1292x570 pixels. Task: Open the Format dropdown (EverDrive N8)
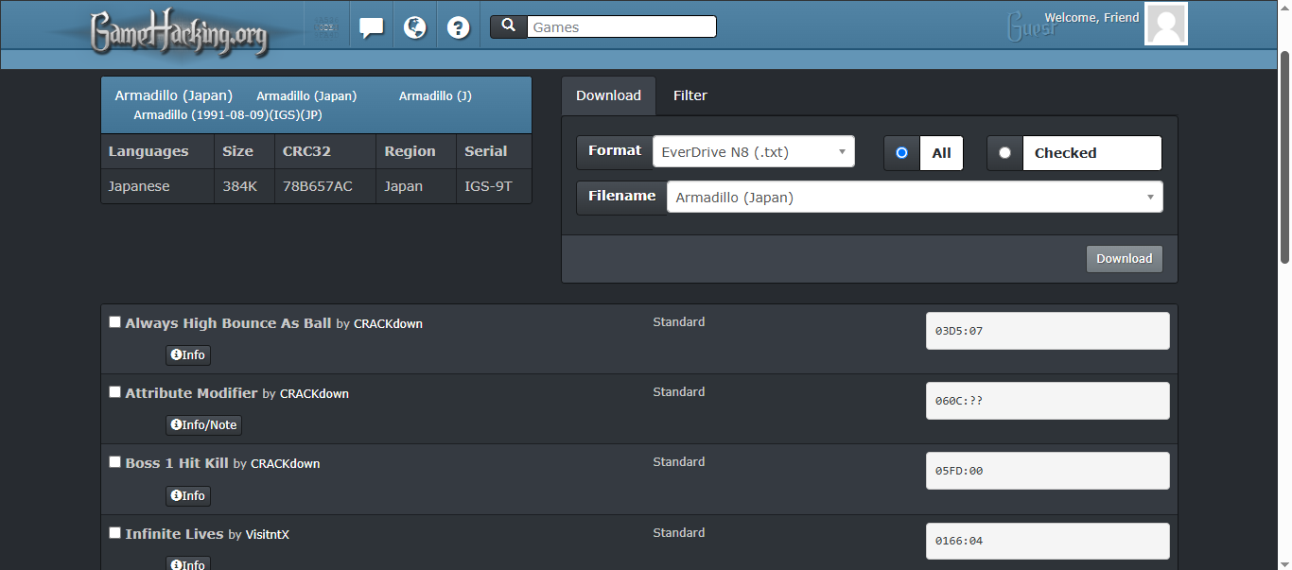pos(754,151)
